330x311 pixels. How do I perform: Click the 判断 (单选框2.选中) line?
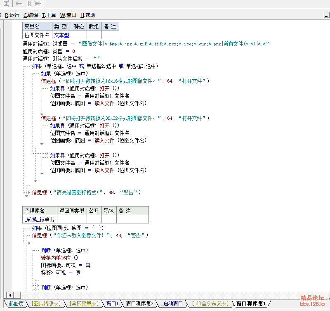pyautogui.click(x=64, y=287)
